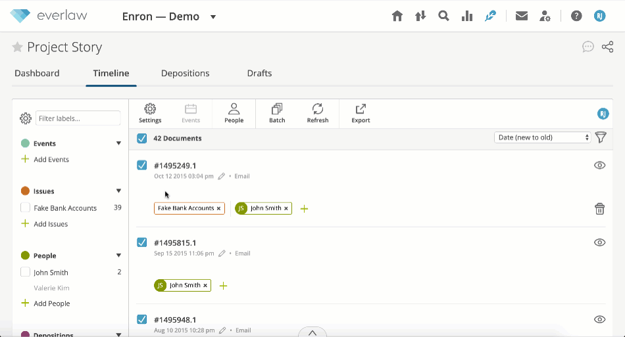The height and width of the screenshot is (337, 625).
Task: Open label settings gear beside filter box
Action: pos(26,118)
